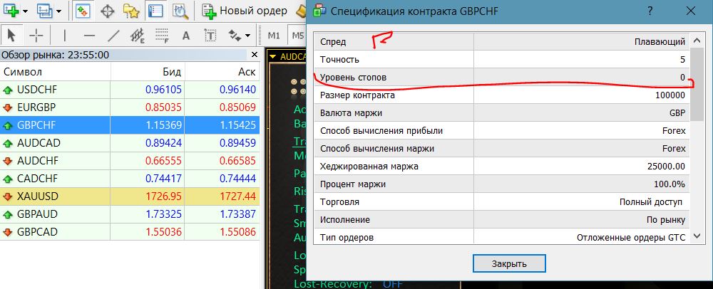Select the Crosshair tool
Viewport: 713px width, 289px height.
[36, 36]
